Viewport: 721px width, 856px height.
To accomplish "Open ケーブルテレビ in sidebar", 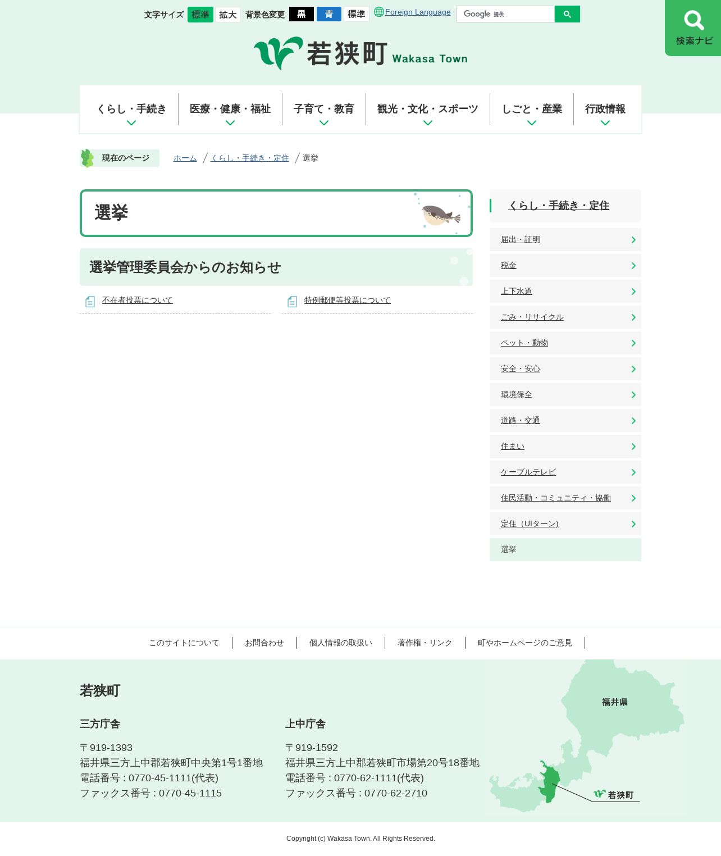I will pyautogui.click(x=565, y=472).
